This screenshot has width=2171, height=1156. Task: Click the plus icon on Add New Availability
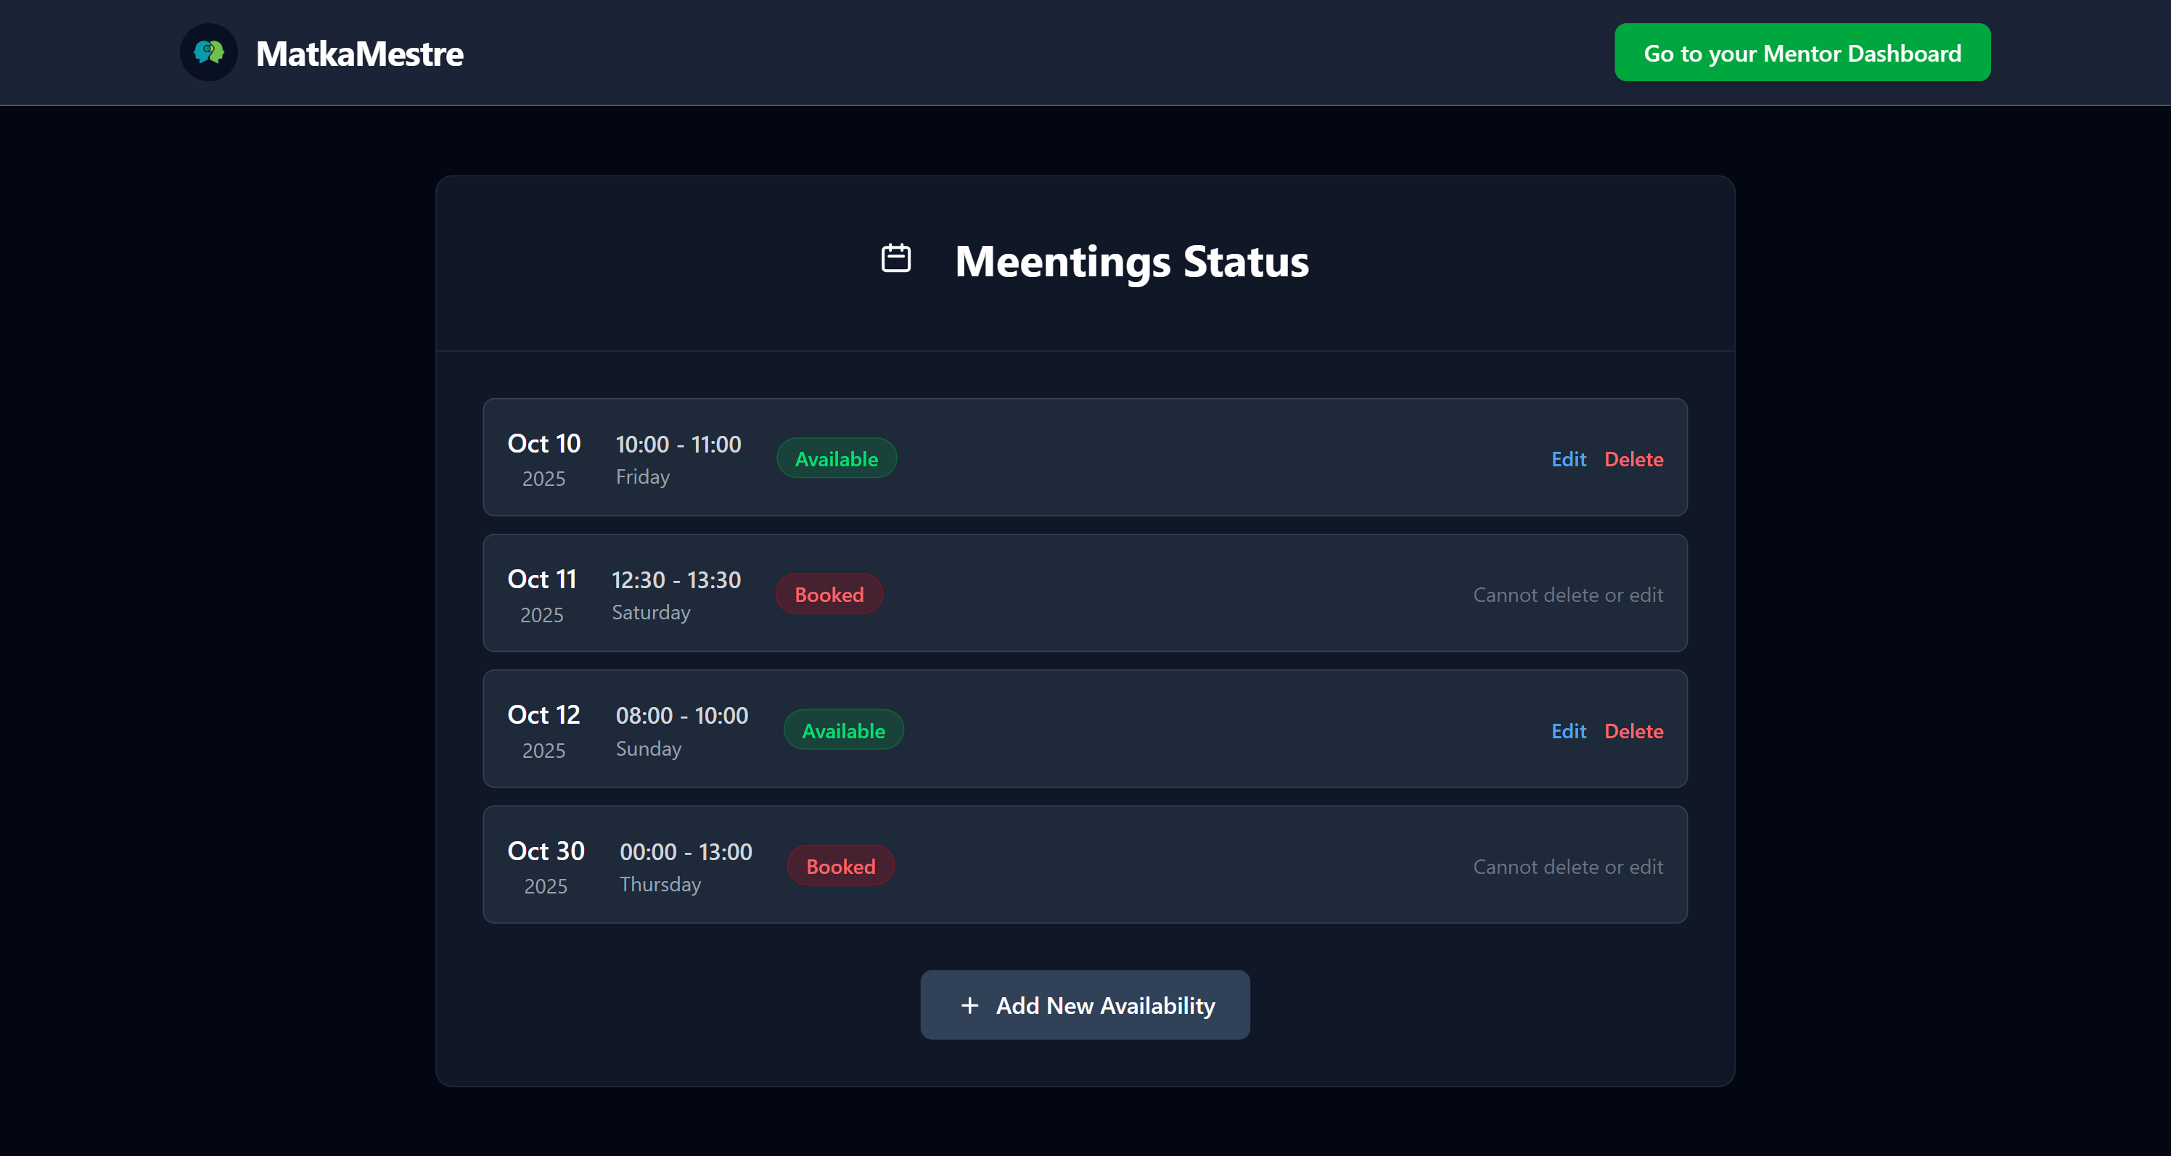969,1005
